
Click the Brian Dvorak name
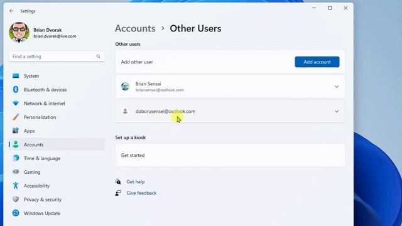click(48, 30)
